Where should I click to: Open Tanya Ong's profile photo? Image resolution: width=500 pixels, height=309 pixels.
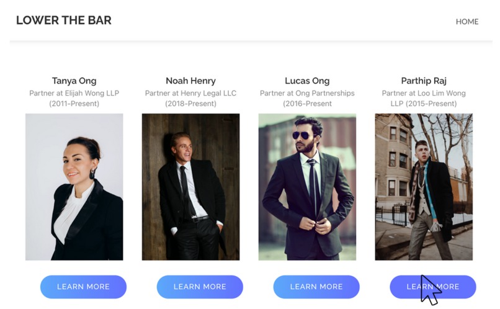click(74, 187)
